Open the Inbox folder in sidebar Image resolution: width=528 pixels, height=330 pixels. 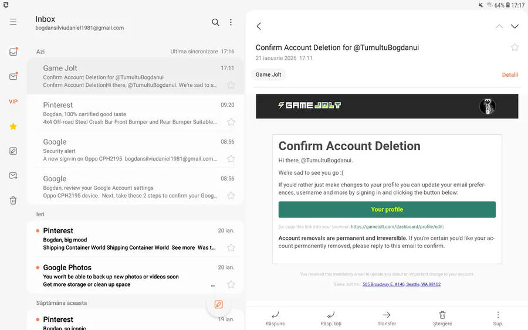13,52
